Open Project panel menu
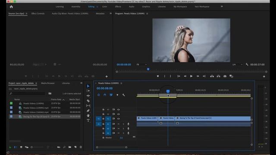Screen dimensions: 276x155 (x=36, y=83)
